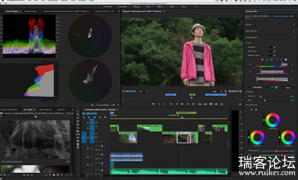The width and height of the screenshot is (298, 180).
Task: Toggle the S range slider checkbox
Action: [292, 72]
